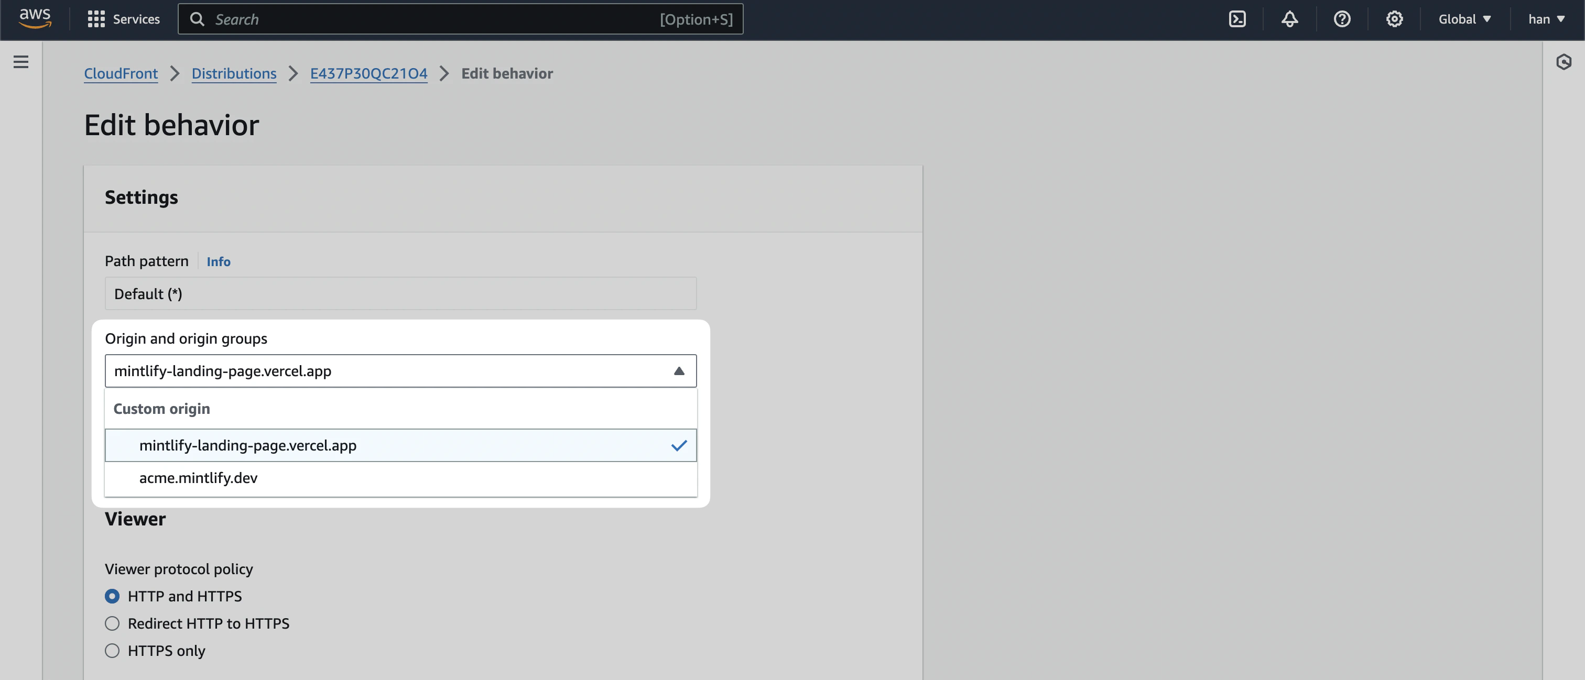Expand the han account menu
1585x680 pixels.
[1546, 19]
